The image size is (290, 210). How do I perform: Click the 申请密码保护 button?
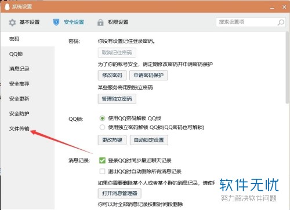(148, 75)
